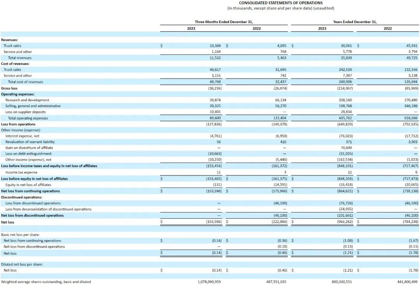
Task: Click the value 800,030,551 shares
Action: [x=342, y=282]
